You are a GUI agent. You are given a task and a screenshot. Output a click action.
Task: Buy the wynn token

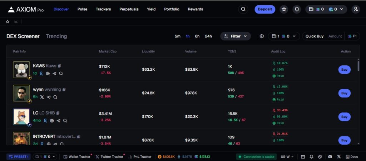[x=344, y=93]
